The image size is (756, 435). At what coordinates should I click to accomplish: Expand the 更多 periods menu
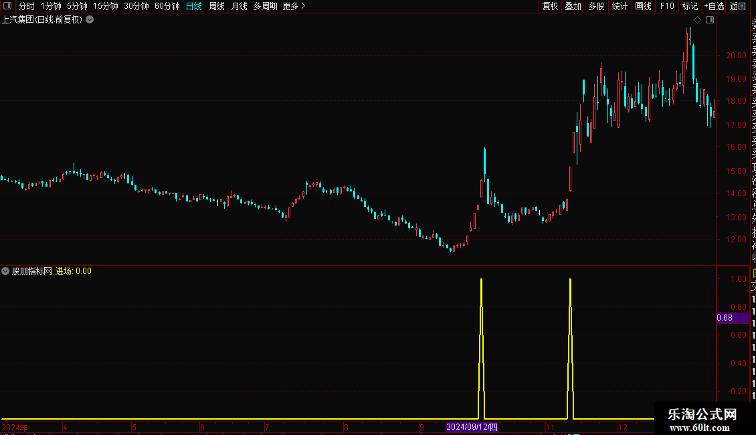pos(294,6)
